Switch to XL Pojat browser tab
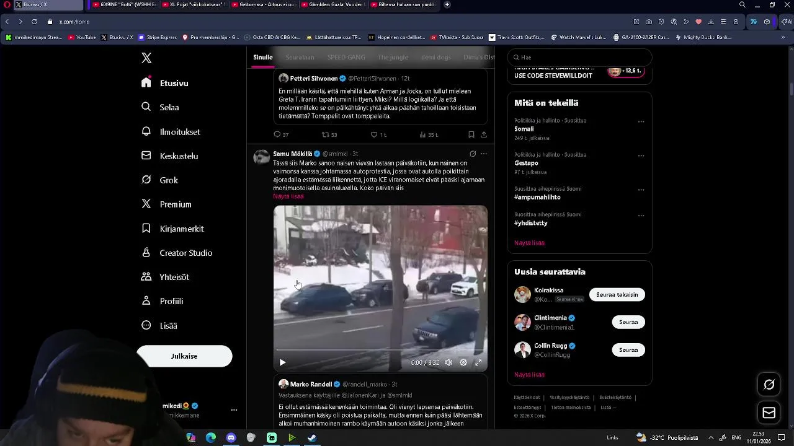The height and width of the screenshot is (446, 794). pos(193,4)
